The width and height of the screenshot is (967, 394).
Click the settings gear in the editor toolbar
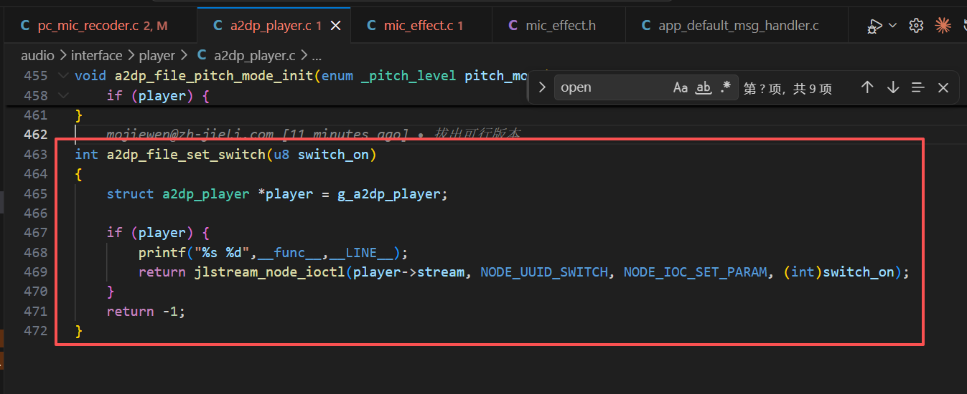point(916,26)
